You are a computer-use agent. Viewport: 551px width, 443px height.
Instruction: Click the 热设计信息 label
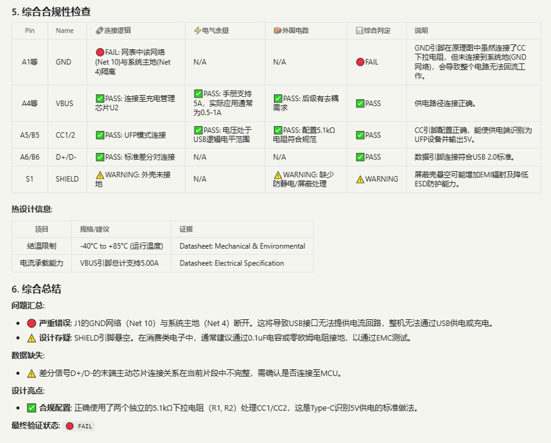point(32,209)
